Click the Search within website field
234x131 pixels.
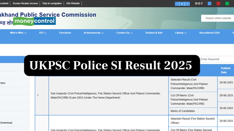218,18
